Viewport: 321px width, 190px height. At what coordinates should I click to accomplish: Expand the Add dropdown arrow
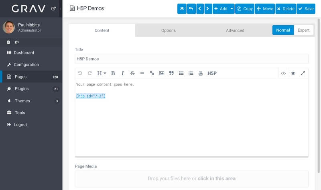coord(232,9)
